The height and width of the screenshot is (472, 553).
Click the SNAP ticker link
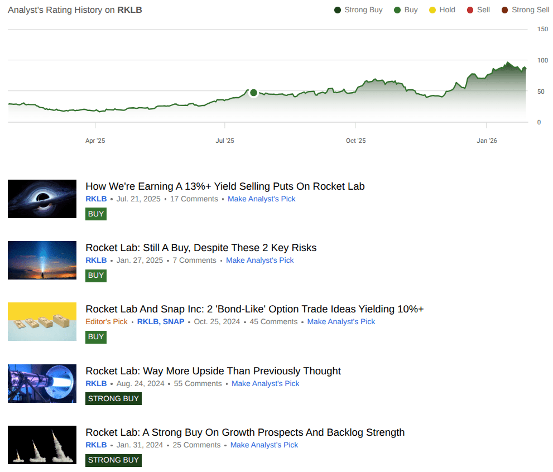pos(174,322)
